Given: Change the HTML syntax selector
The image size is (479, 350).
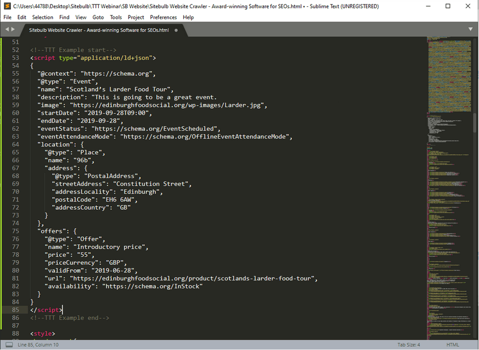Looking at the screenshot, I should tap(453, 345).
